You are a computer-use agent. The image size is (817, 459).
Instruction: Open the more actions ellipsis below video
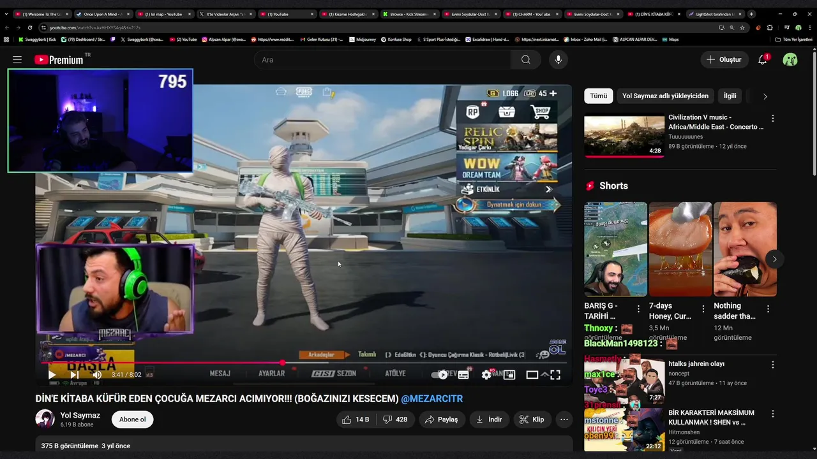tap(564, 419)
